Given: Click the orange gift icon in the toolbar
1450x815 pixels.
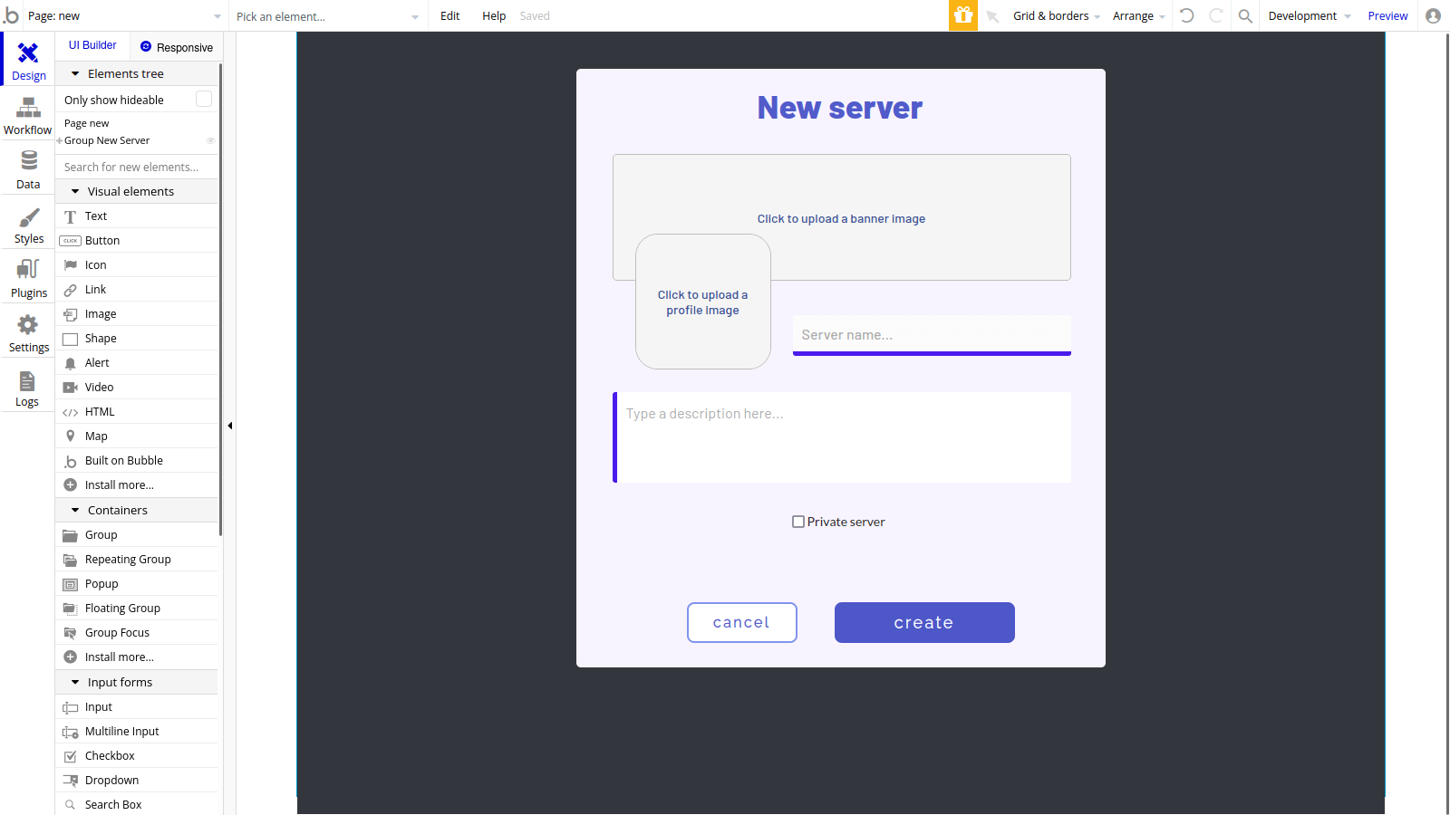Looking at the screenshot, I should point(962,15).
